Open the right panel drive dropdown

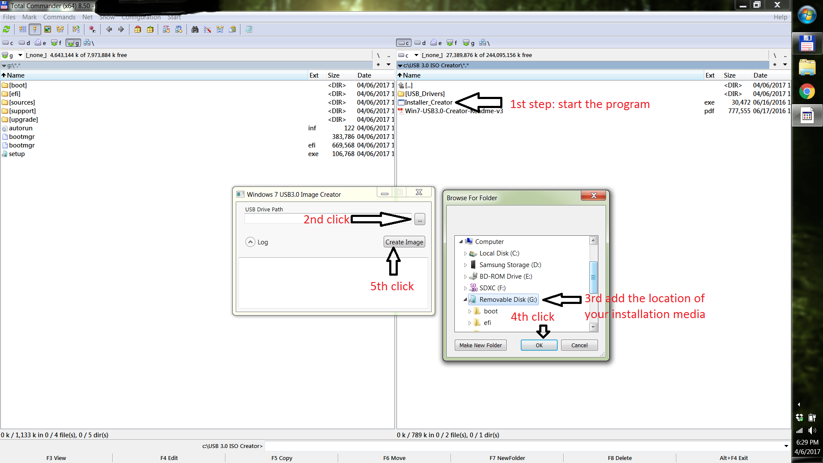(x=416, y=55)
